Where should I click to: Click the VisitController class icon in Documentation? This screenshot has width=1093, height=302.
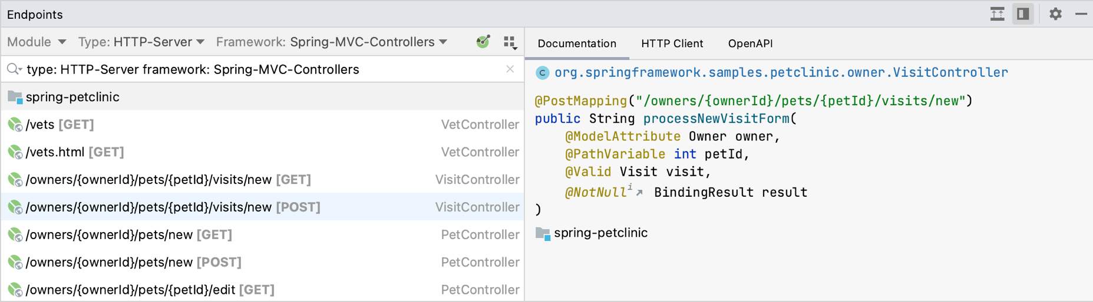click(542, 73)
